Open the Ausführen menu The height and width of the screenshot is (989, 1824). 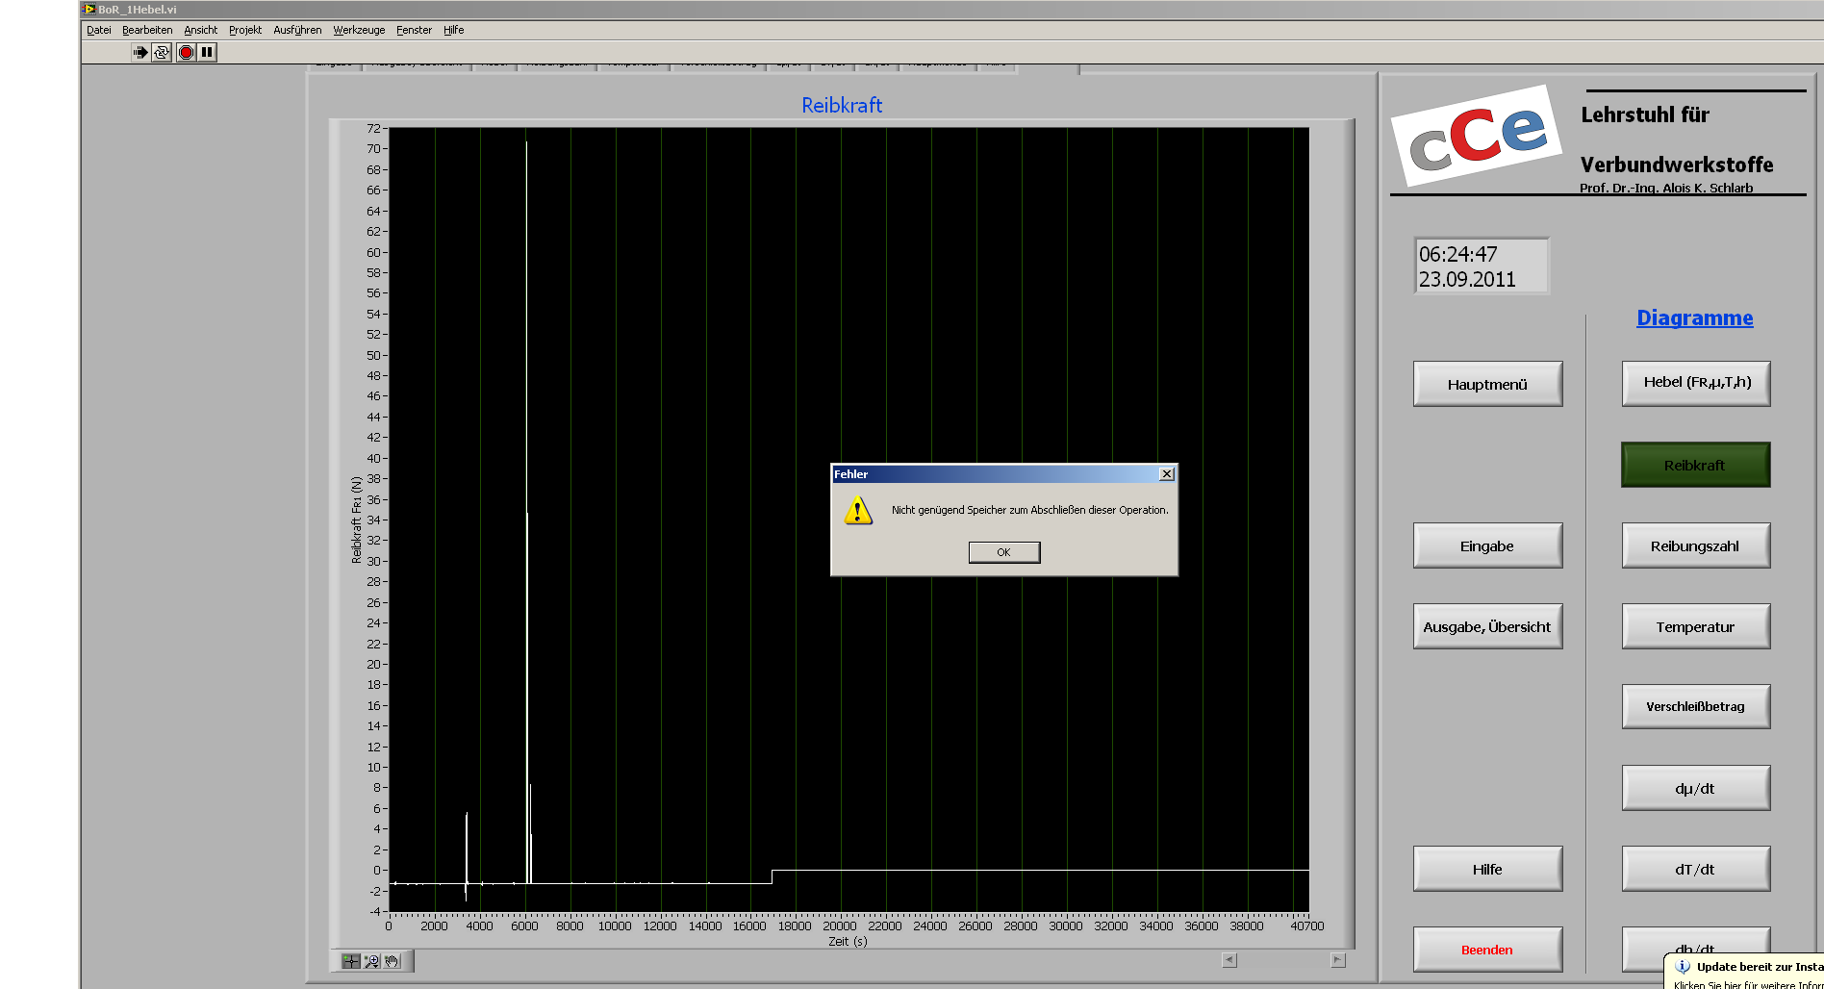tap(297, 30)
